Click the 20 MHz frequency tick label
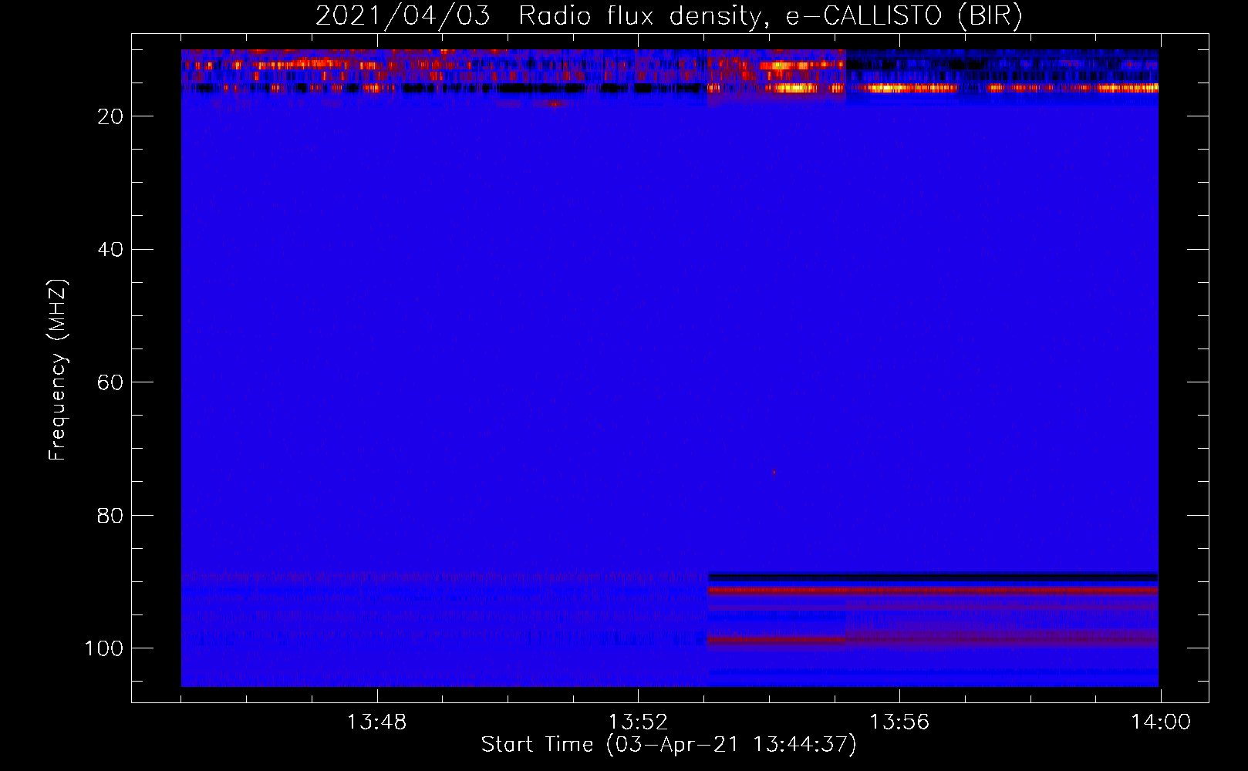This screenshot has height=771, width=1248. pyautogui.click(x=110, y=116)
